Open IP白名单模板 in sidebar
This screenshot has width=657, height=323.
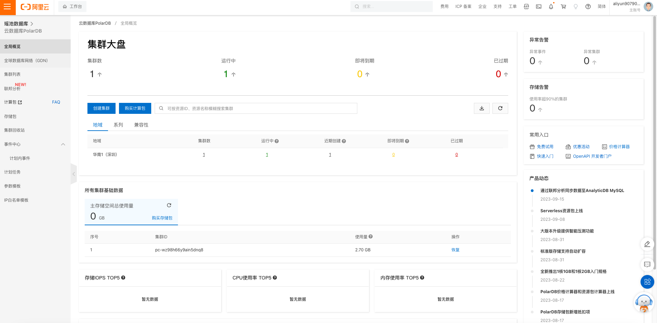click(x=16, y=200)
